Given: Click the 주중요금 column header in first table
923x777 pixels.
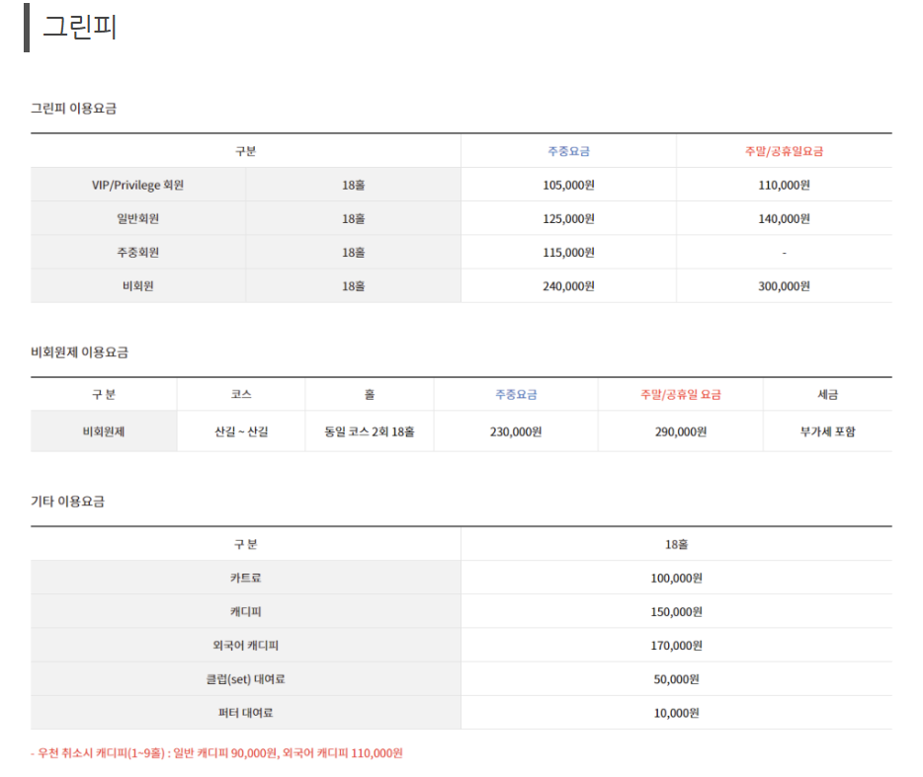Looking at the screenshot, I should [568, 151].
